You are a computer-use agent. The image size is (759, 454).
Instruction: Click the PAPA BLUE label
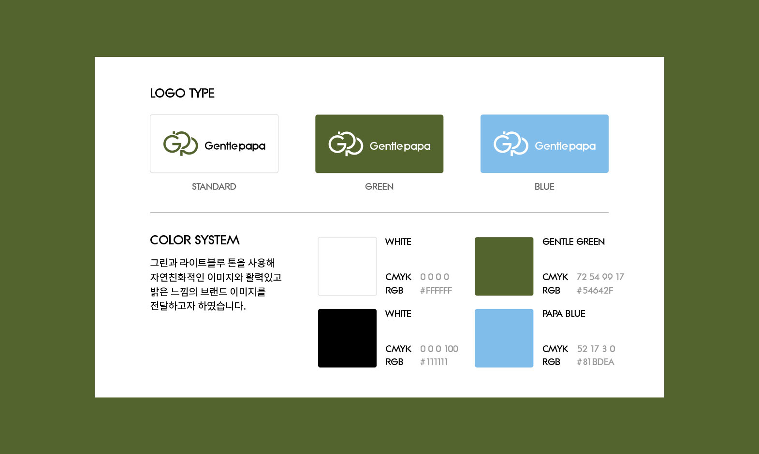tap(564, 313)
